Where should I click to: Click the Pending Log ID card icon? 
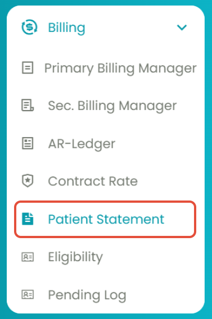coord(28,295)
